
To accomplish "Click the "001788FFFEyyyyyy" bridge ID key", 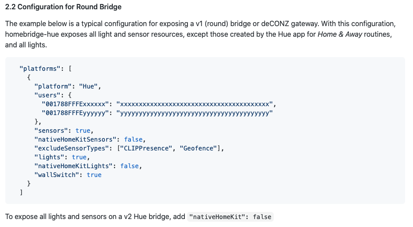I will (x=75, y=113).
